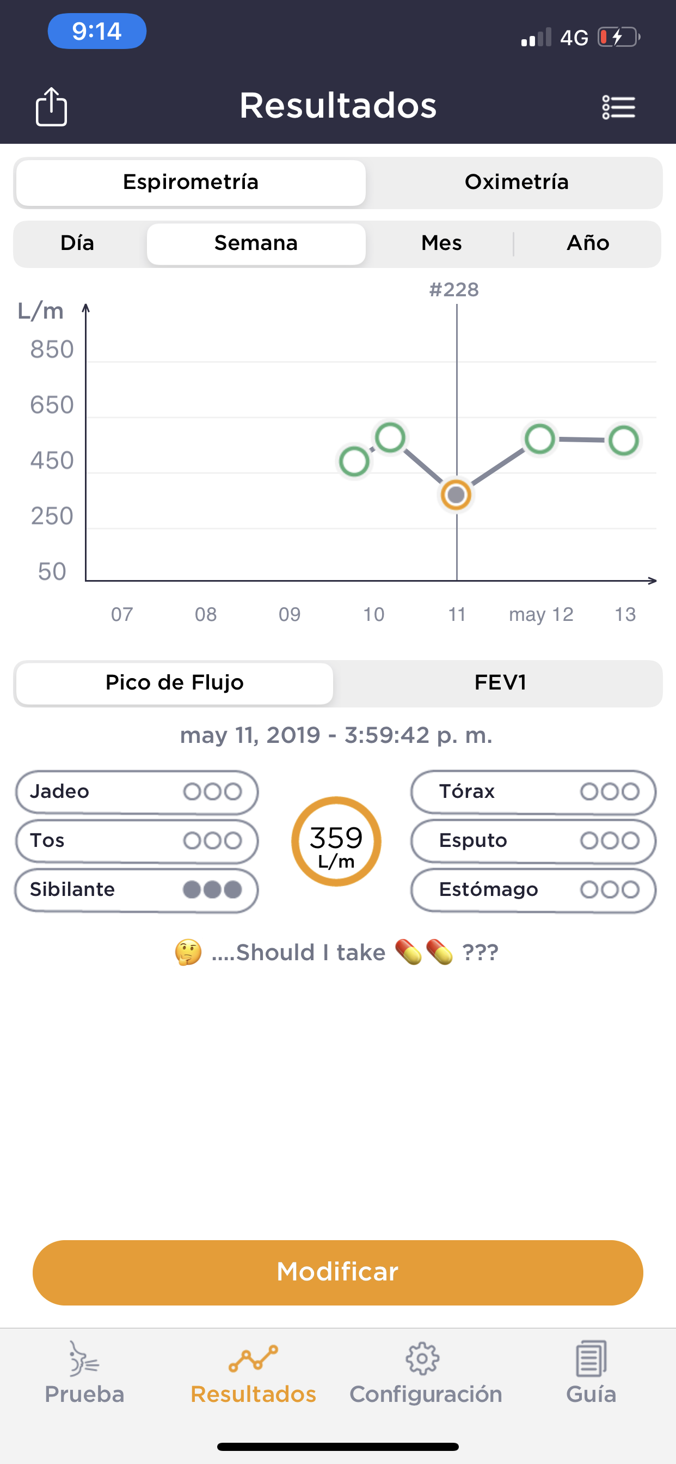Toggle Sibilante symptom severity dots
This screenshot has width=676, height=1464.
tap(212, 889)
